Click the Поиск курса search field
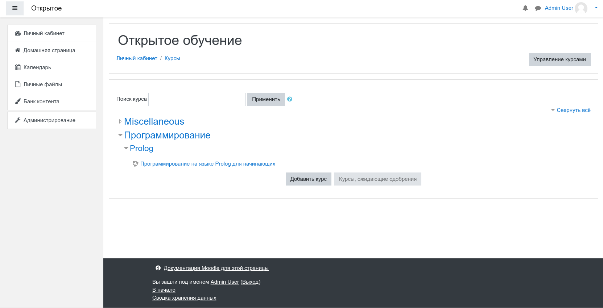Viewport: 603px width, 308px height. point(197,99)
